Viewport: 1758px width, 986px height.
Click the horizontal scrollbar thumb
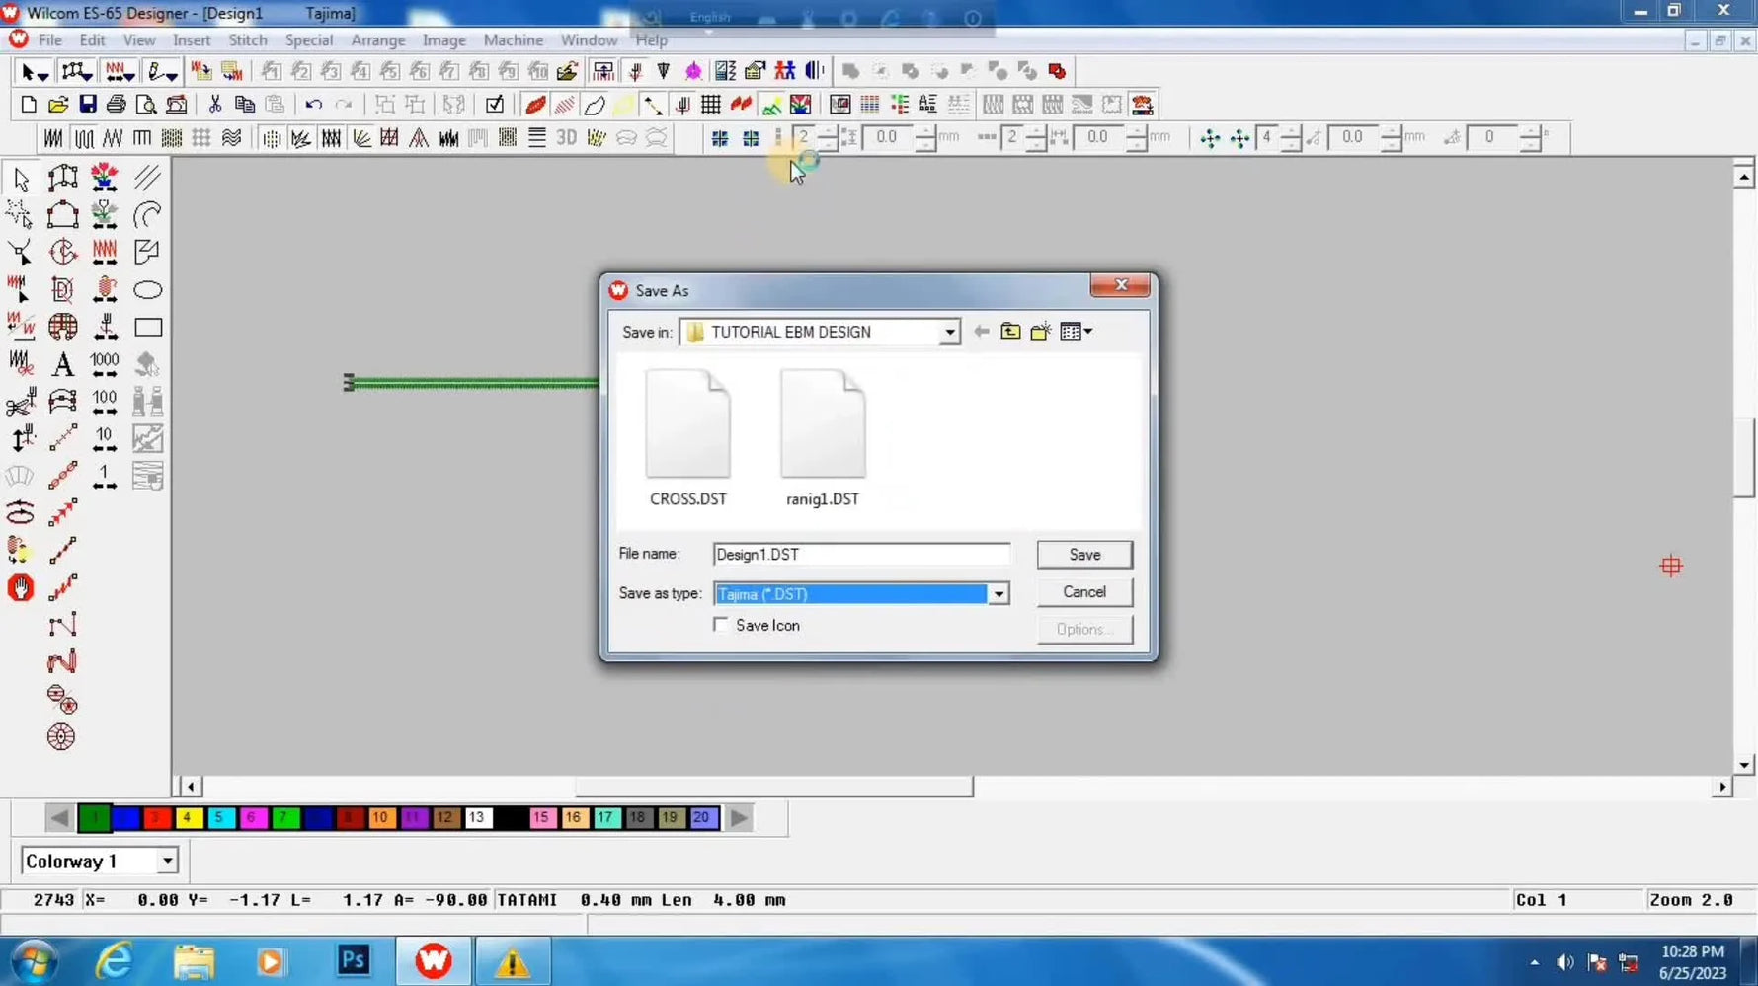coord(774,787)
